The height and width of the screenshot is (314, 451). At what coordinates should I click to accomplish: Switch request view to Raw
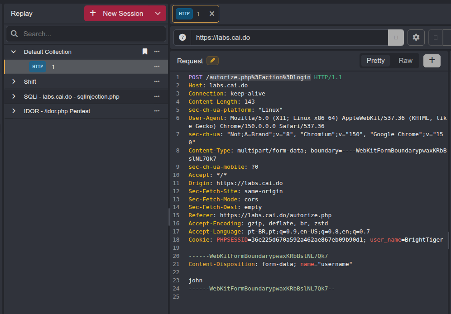pyautogui.click(x=405, y=61)
